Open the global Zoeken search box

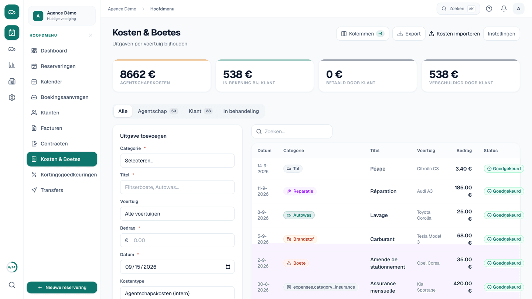(x=458, y=9)
